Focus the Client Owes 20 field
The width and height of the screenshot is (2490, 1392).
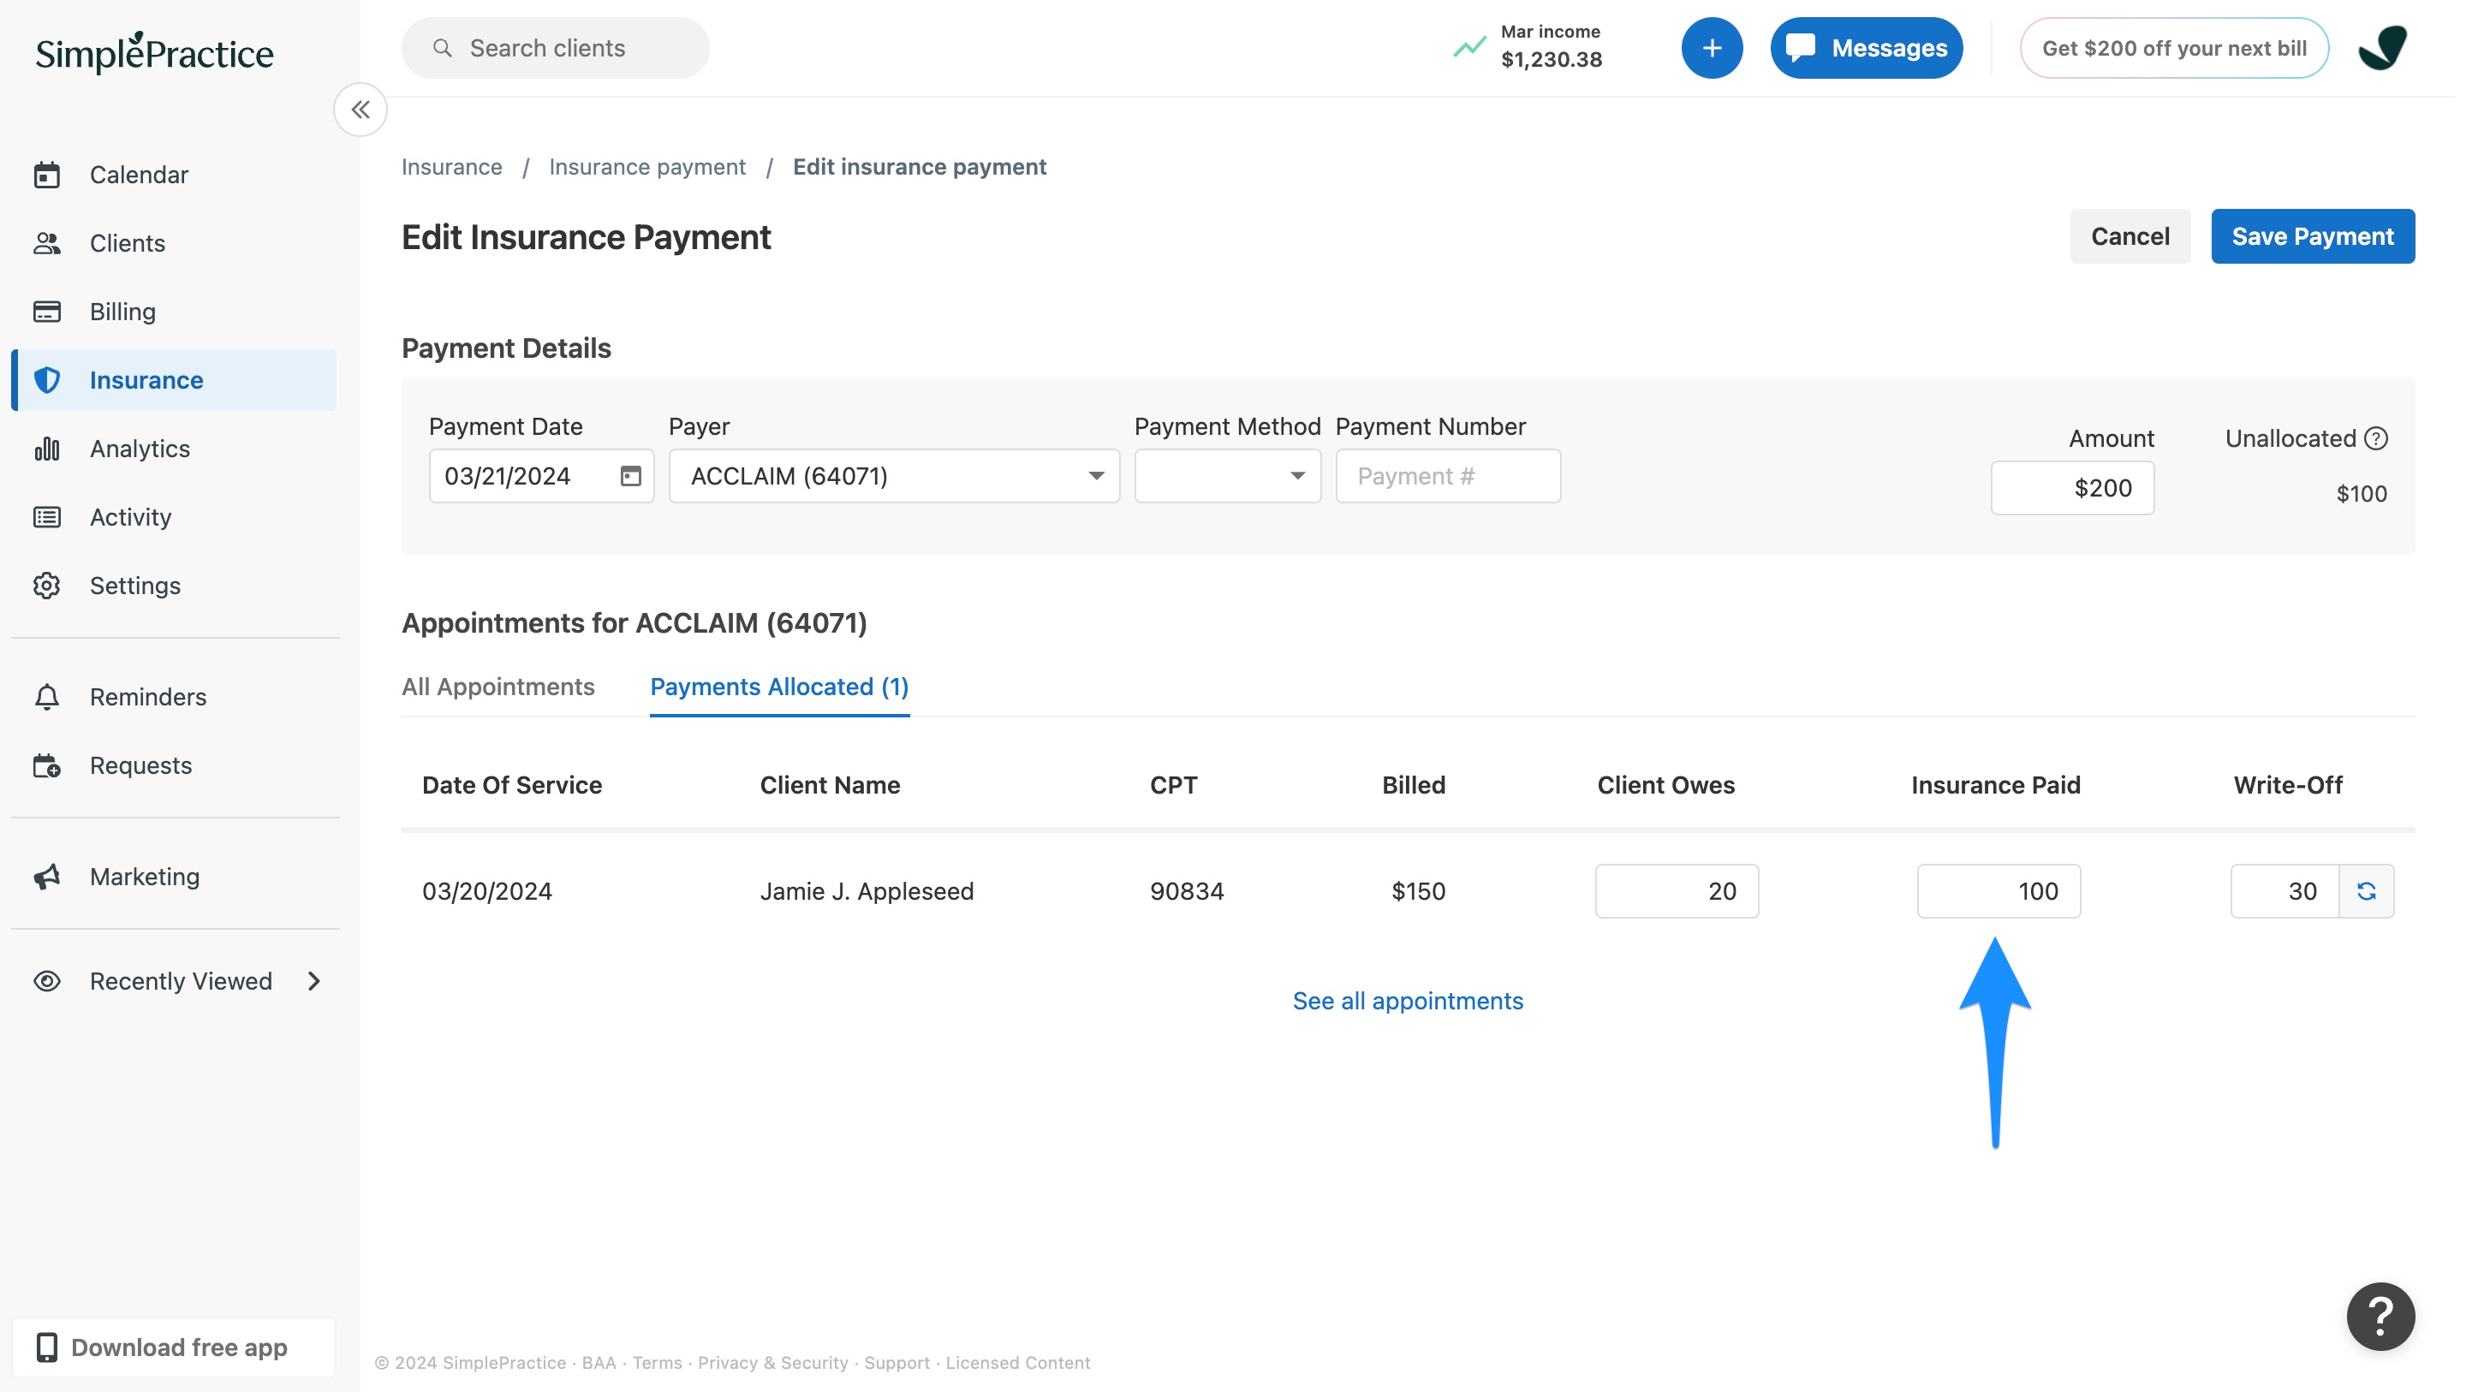point(1677,891)
